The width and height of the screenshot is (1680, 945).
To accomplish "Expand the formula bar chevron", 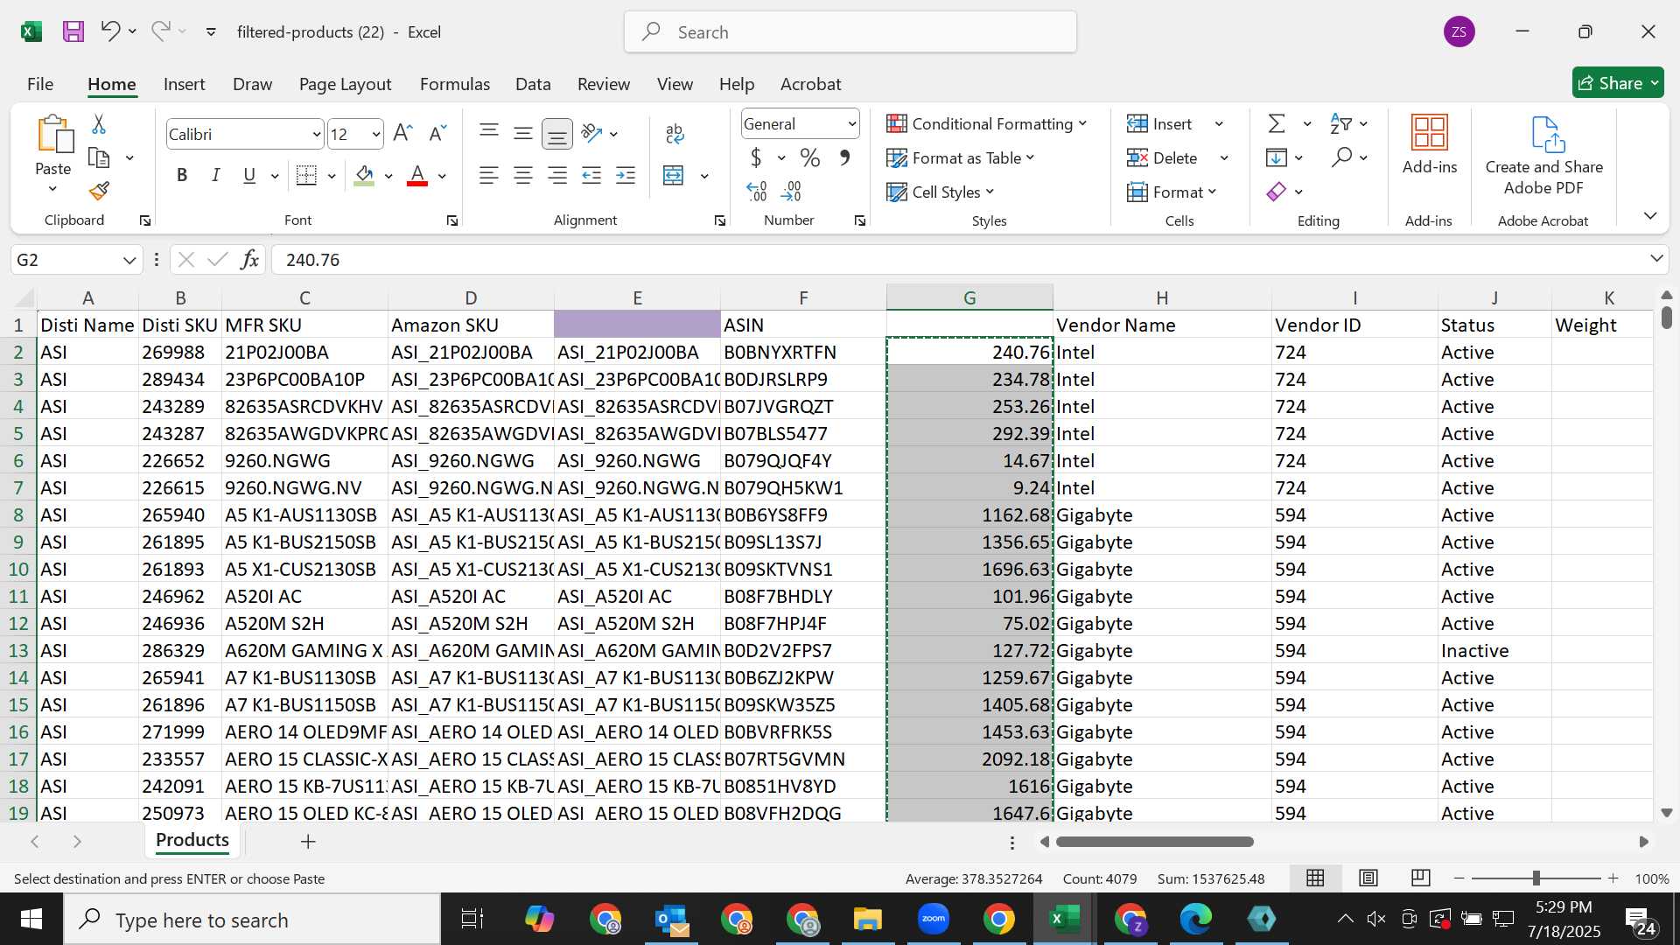I will click(1656, 258).
